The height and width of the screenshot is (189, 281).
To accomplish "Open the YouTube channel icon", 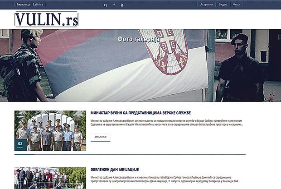I will point(122,5).
